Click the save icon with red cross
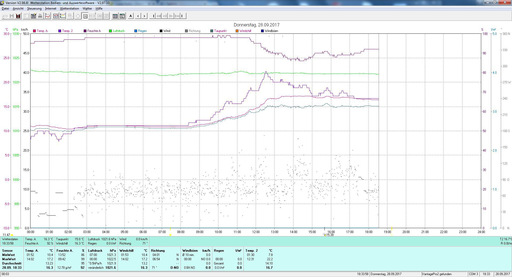Viewport: 512px width, 277px height. [18, 16]
